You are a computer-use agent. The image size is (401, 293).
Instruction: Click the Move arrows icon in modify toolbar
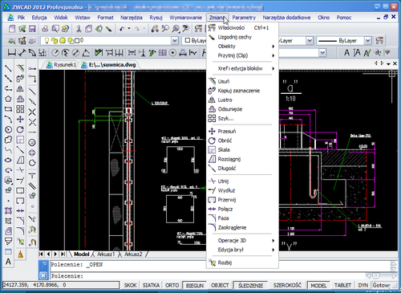click(x=20, y=120)
